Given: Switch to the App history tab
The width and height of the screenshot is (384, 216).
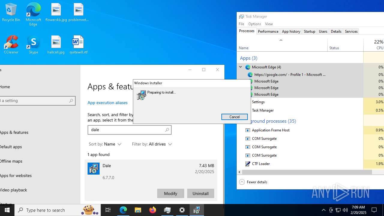Looking at the screenshot, I should (x=291, y=31).
